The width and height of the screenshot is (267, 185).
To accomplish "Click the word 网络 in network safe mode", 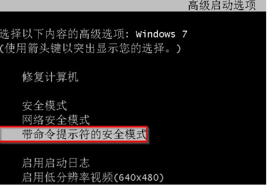I will tap(33, 120).
